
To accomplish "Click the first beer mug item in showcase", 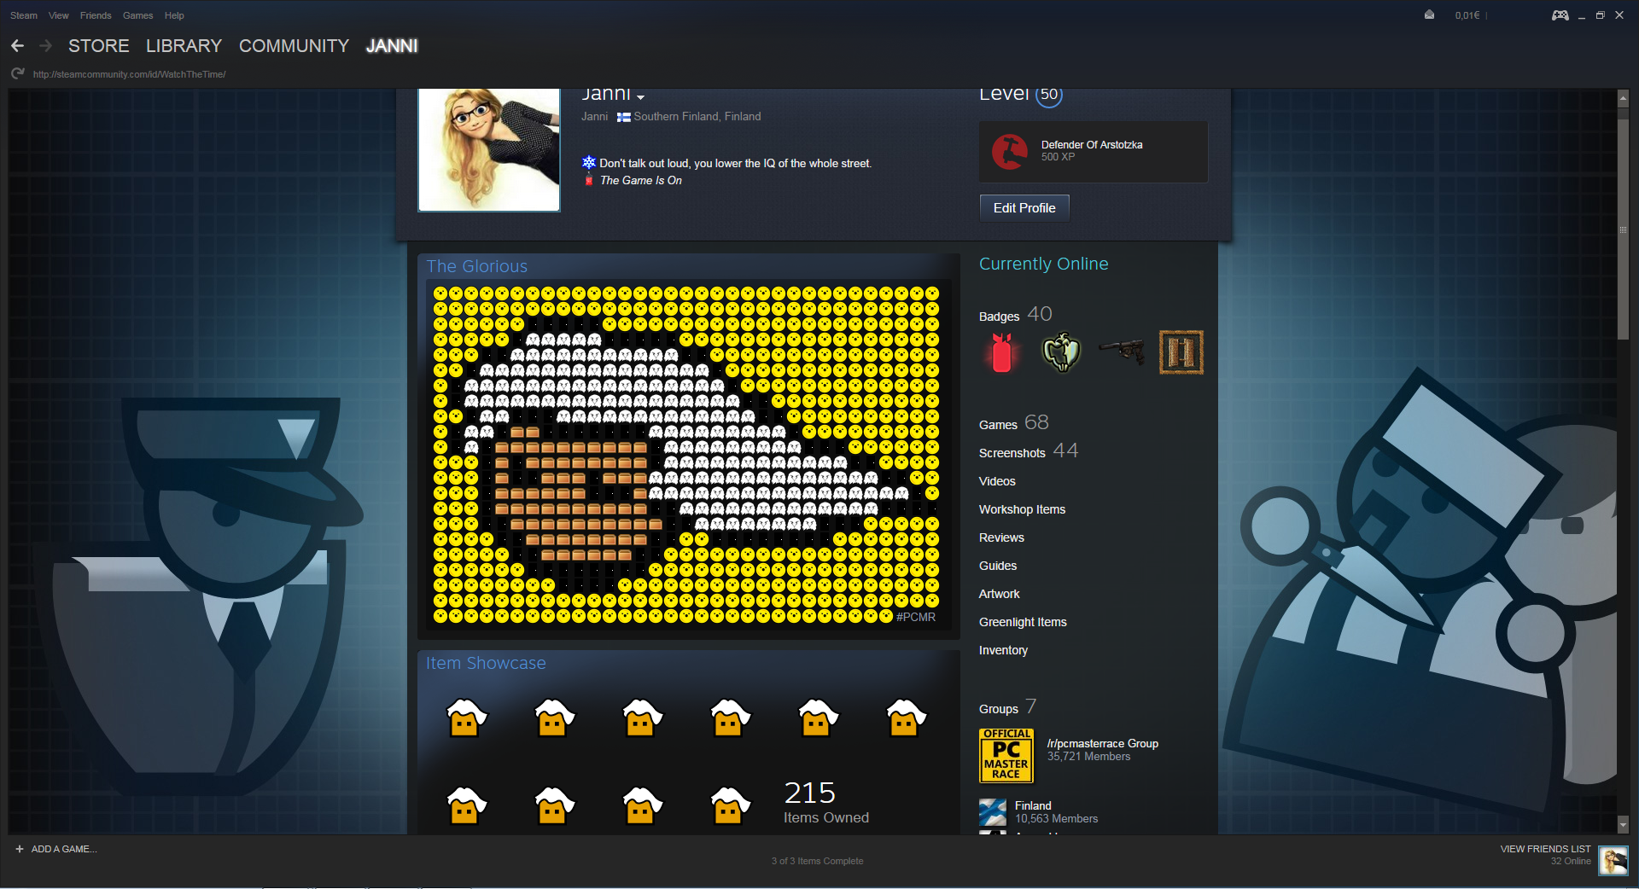I will click(466, 718).
